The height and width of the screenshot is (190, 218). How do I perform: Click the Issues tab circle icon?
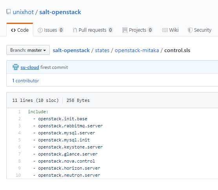[x=40, y=30]
